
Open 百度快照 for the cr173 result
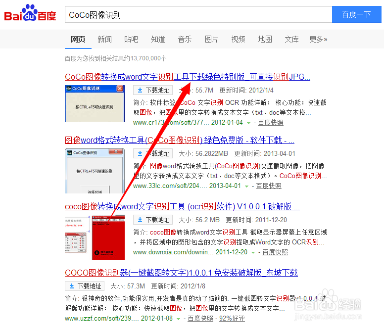[271, 122]
